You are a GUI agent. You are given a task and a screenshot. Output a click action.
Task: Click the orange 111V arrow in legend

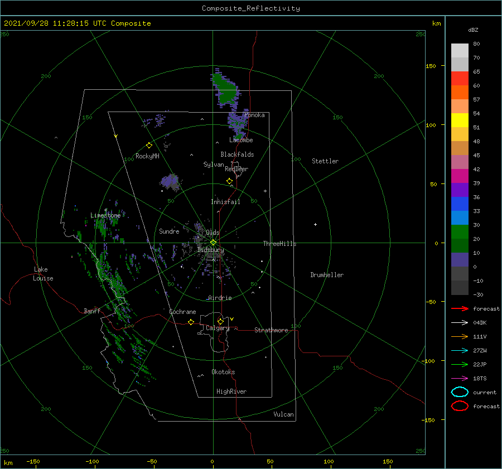[460, 336]
